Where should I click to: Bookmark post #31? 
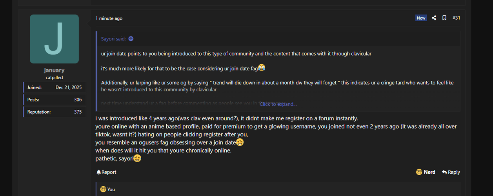point(444,18)
